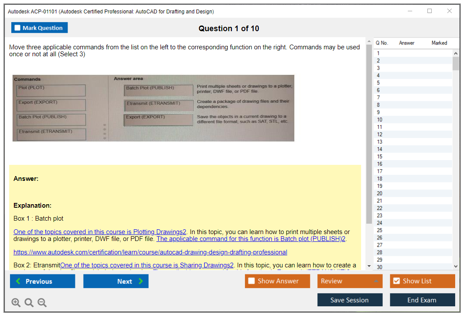The height and width of the screenshot is (318, 466).
Task: Tick the Mark Question checkbox
Action: click(x=18, y=28)
